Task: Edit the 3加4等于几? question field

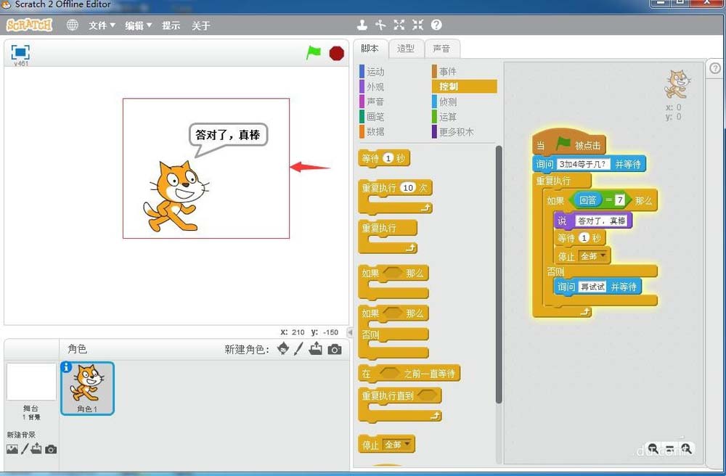Action: coord(583,164)
